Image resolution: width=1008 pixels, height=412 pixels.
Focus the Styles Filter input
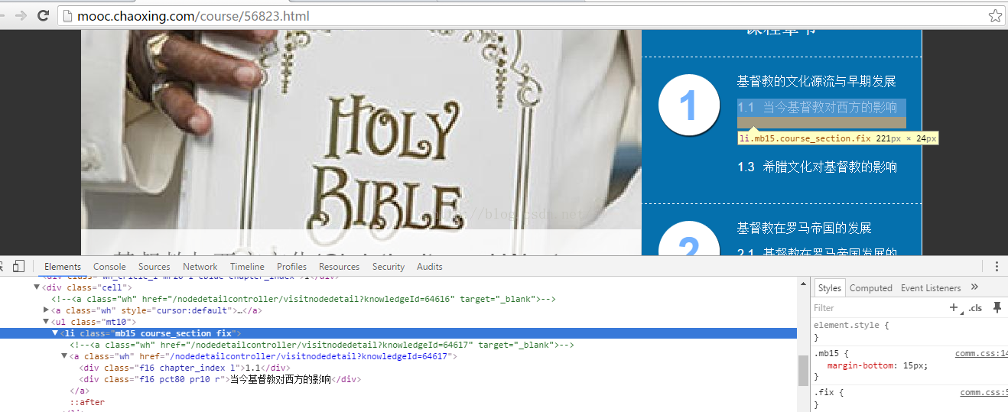tap(878, 308)
